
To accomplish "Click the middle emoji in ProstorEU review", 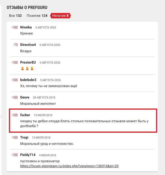I will (27, 68).
